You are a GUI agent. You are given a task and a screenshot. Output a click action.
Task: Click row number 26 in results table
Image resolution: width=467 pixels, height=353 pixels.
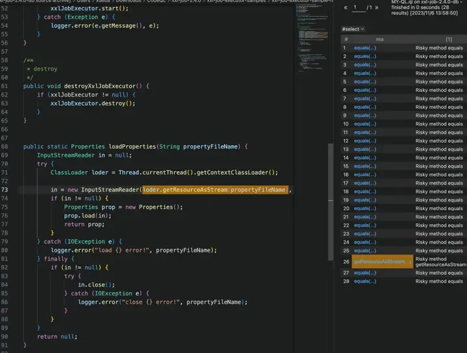tap(346, 262)
